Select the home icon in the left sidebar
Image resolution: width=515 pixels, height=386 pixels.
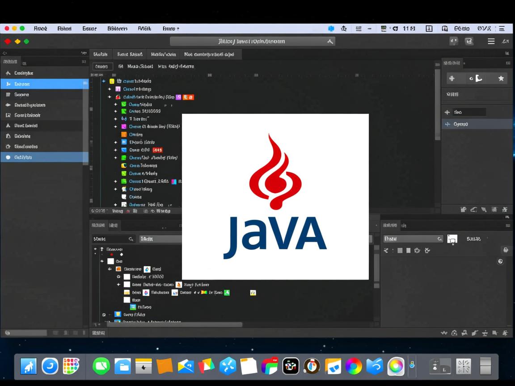pyautogui.click(x=10, y=147)
